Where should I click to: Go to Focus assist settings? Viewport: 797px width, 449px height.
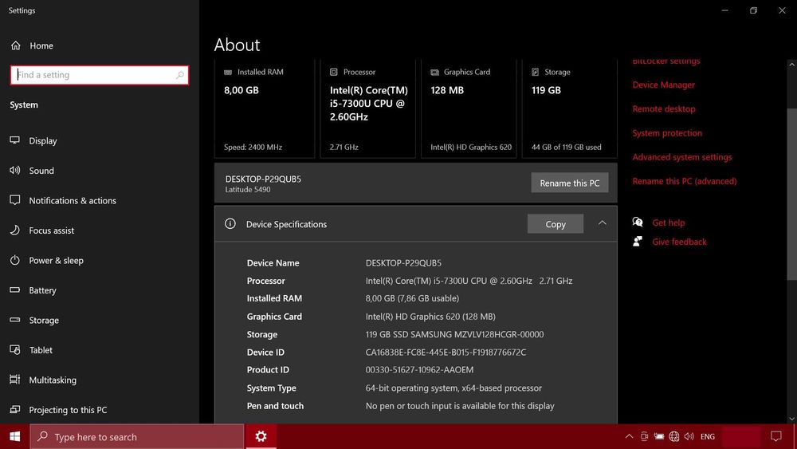(51, 230)
